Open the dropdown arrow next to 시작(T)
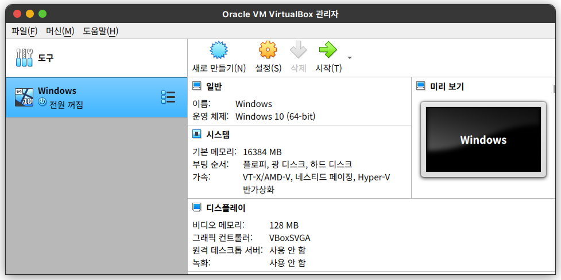561x280 pixels. pos(350,58)
